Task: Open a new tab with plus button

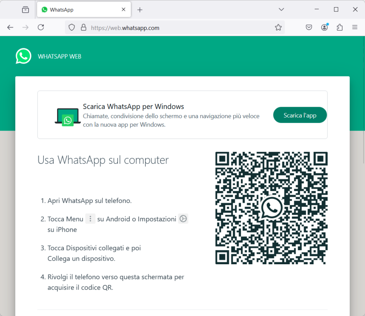Action: [140, 10]
